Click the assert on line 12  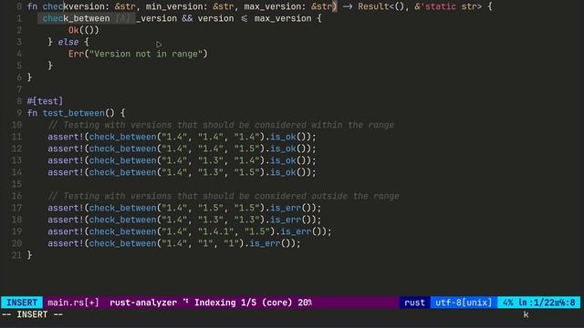pos(182,149)
